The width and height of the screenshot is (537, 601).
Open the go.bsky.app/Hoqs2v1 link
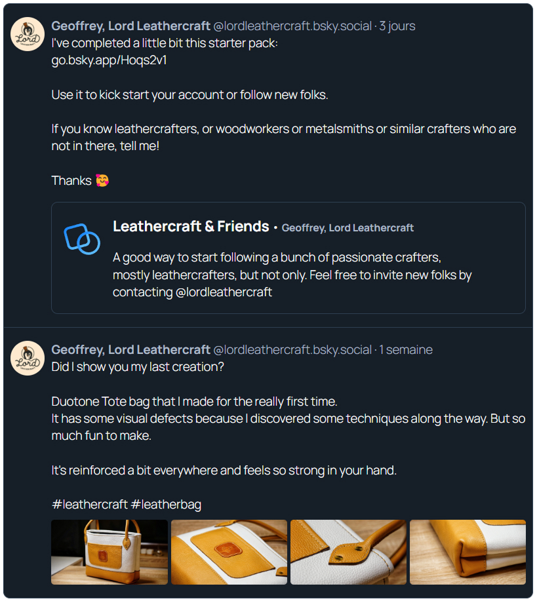[104, 60]
